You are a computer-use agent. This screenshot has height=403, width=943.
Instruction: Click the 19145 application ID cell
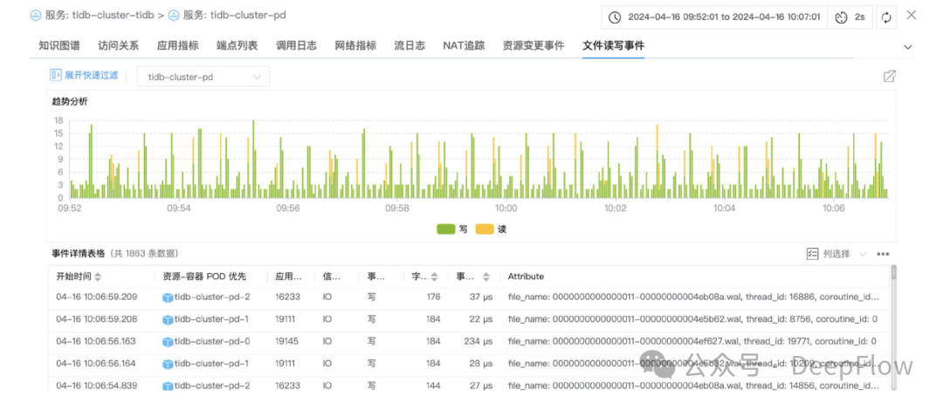[x=287, y=341]
